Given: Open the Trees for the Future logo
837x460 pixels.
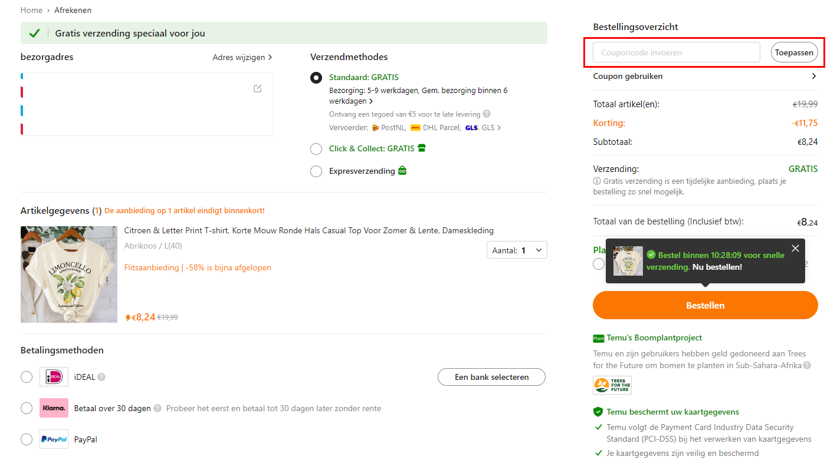Looking at the screenshot, I should point(612,385).
